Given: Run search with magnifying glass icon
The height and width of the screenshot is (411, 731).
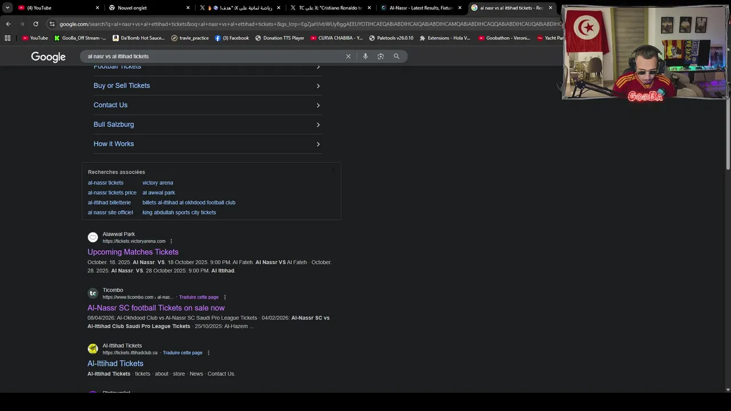Looking at the screenshot, I should [x=396, y=56].
